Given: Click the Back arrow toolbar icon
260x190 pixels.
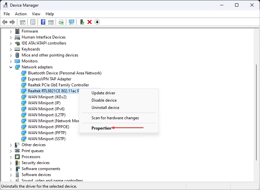Looking at the screenshot, I should (5, 22).
